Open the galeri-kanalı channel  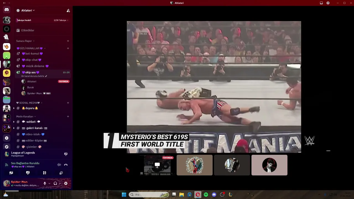point(43,128)
